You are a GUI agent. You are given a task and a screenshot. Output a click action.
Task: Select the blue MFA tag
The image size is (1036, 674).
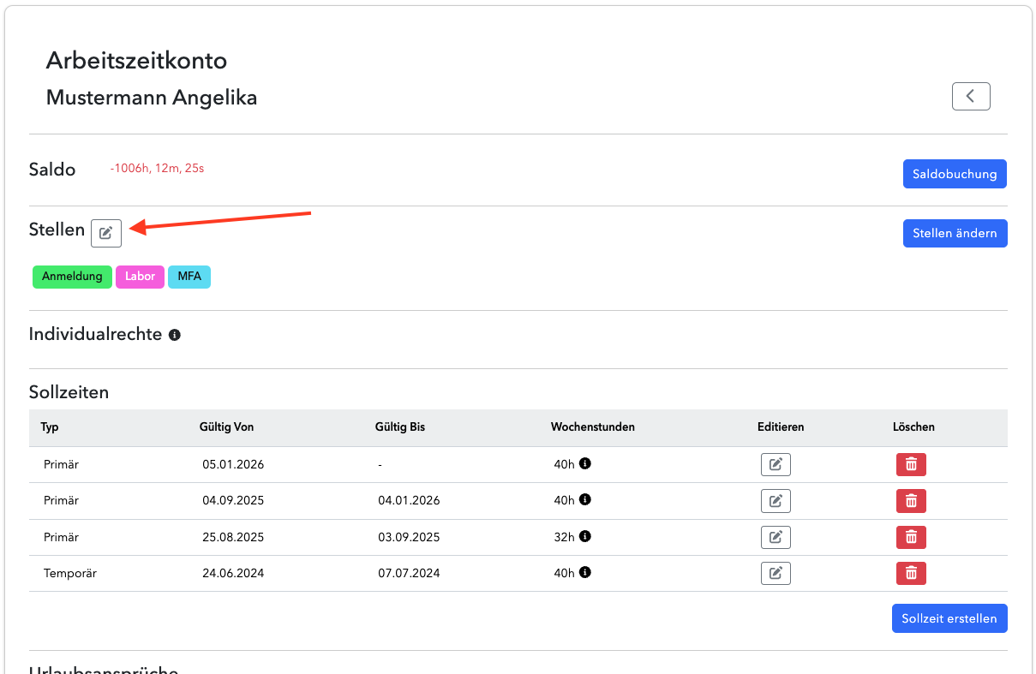[x=189, y=277]
